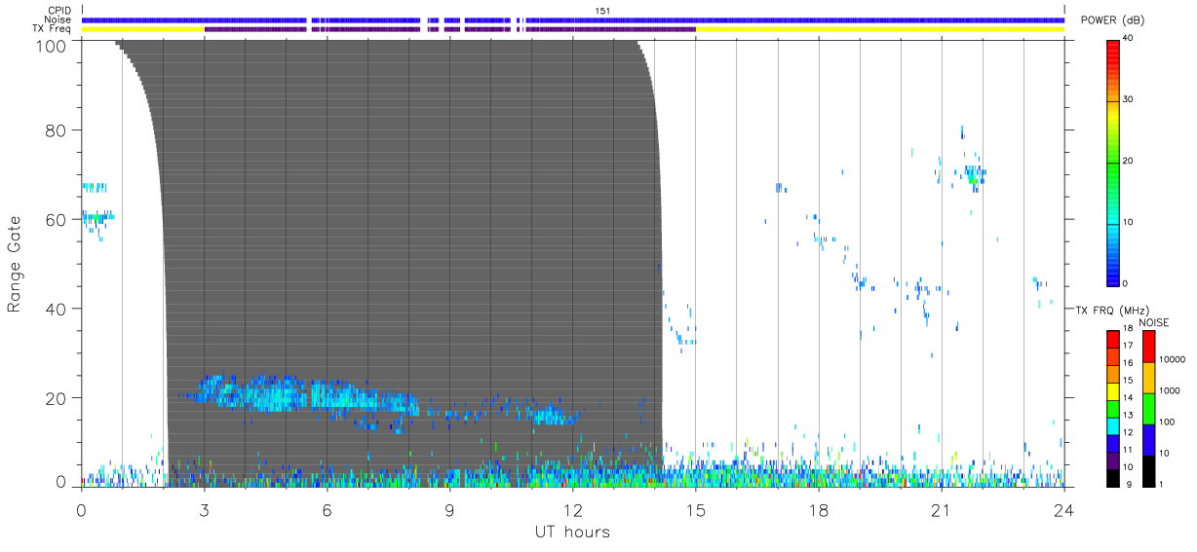This screenshot has height=552, width=1197.
Task: Select the 'NOISE' legend title
Action: tap(1154, 322)
